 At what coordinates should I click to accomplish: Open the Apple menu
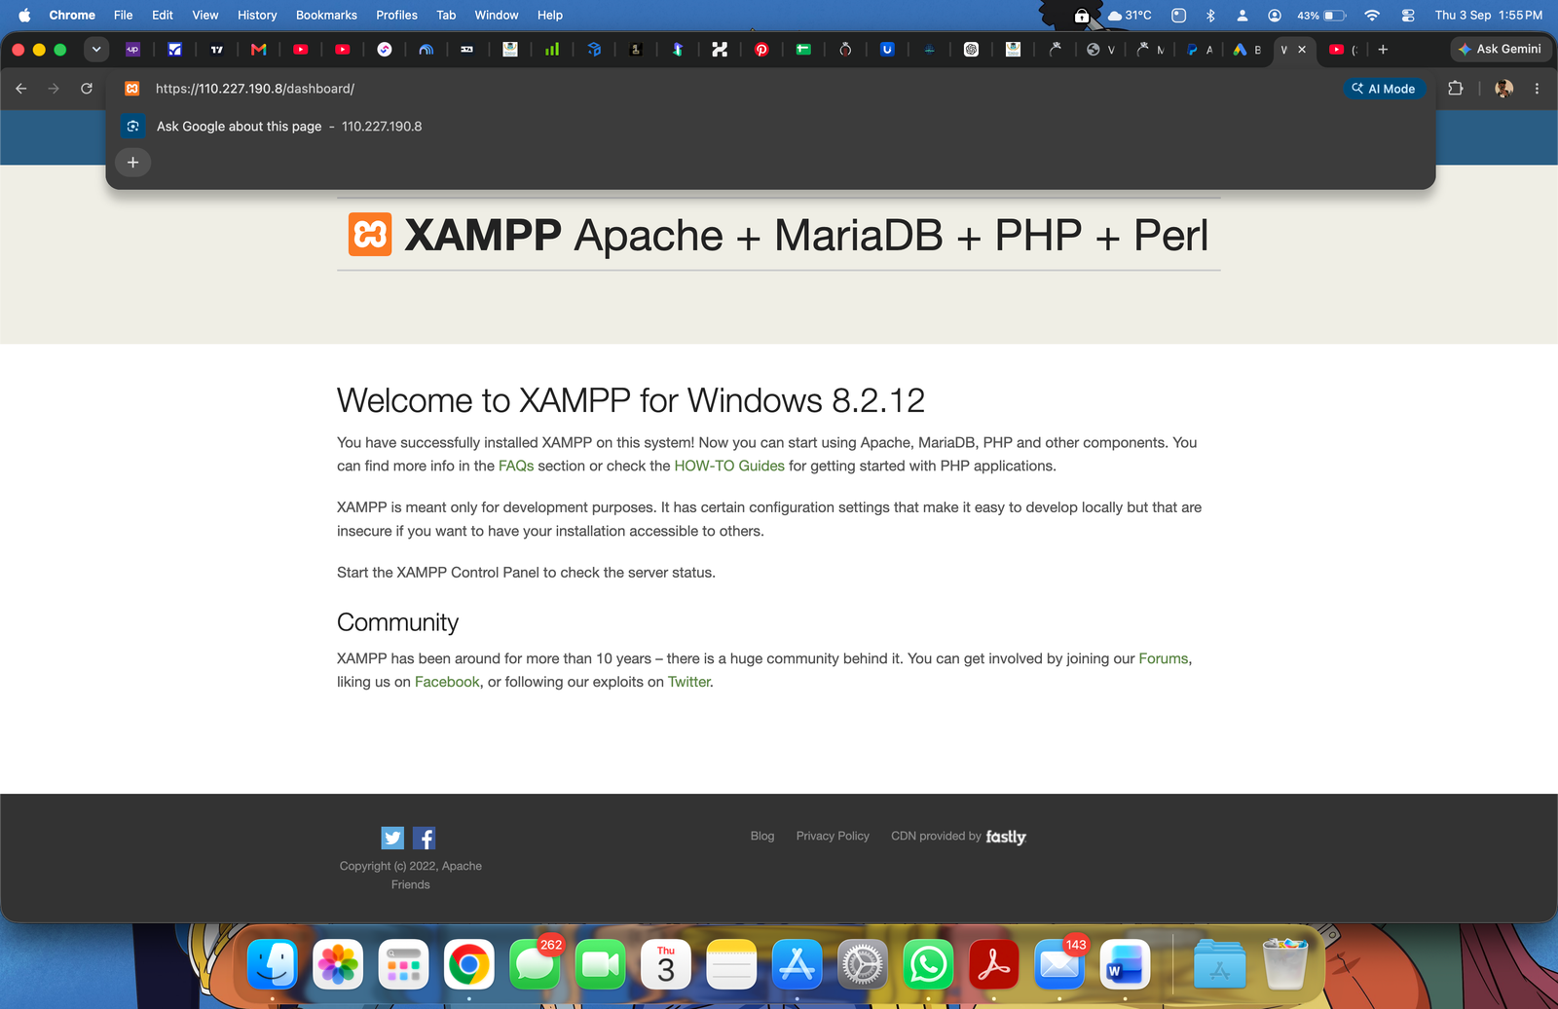point(24,15)
